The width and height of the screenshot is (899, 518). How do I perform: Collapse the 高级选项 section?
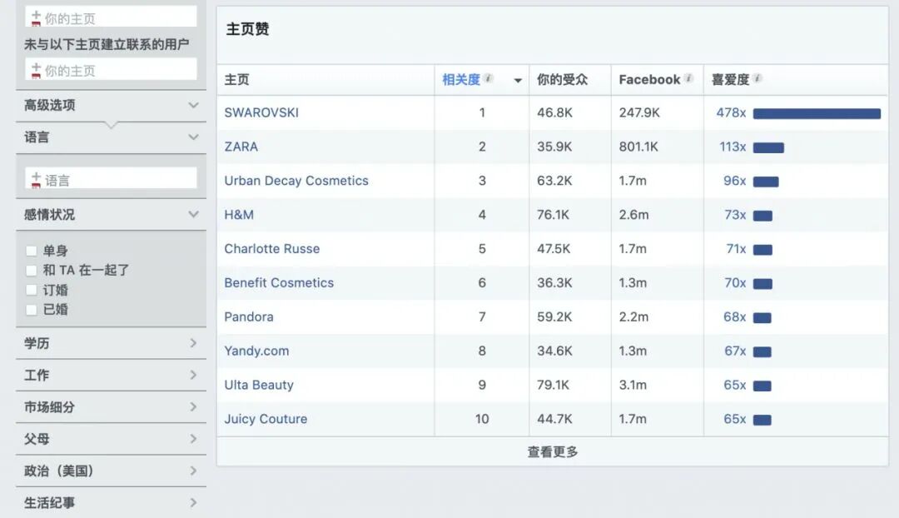(193, 105)
